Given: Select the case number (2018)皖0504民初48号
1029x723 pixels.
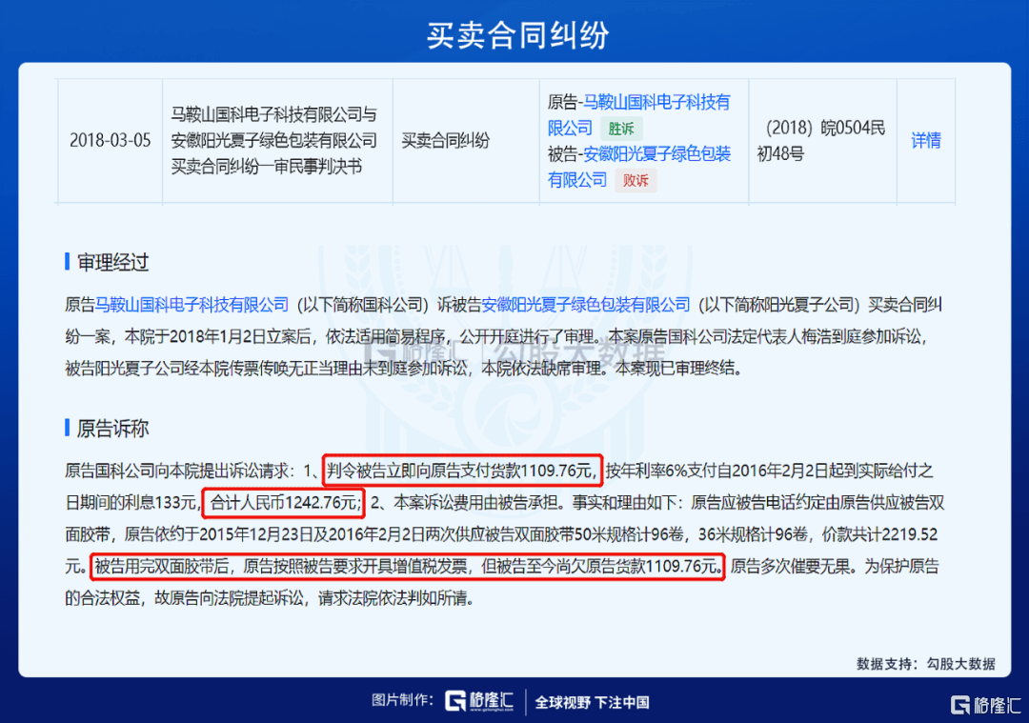Looking at the screenshot, I should (821, 140).
